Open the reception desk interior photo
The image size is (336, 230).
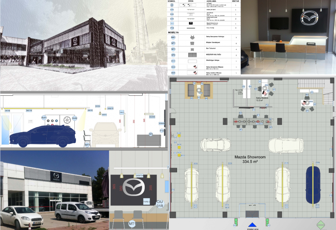[288, 37]
